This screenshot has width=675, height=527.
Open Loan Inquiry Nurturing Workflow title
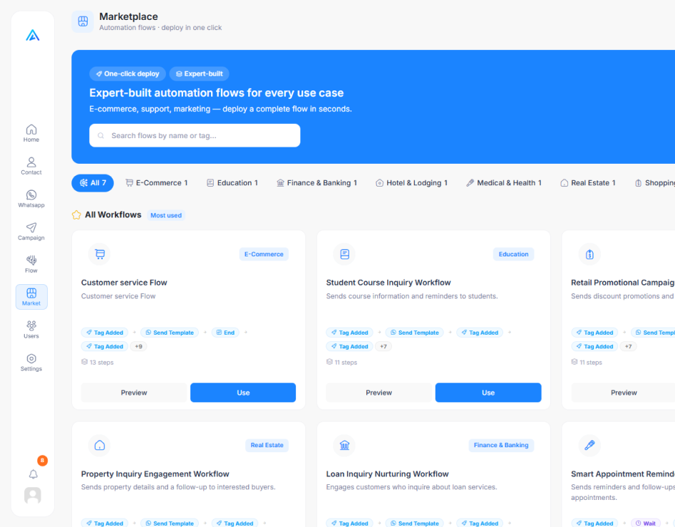tap(388, 474)
